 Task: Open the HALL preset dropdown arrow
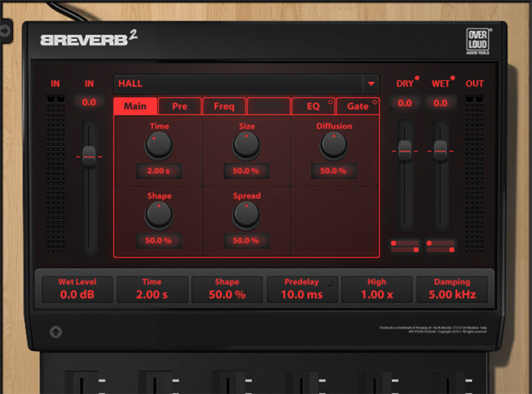(x=371, y=84)
